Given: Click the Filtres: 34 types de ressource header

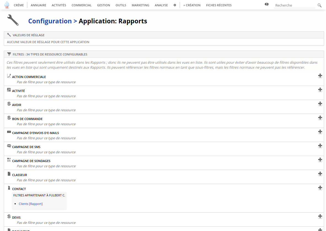Looking at the screenshot, I should click(x=164, y=54).
